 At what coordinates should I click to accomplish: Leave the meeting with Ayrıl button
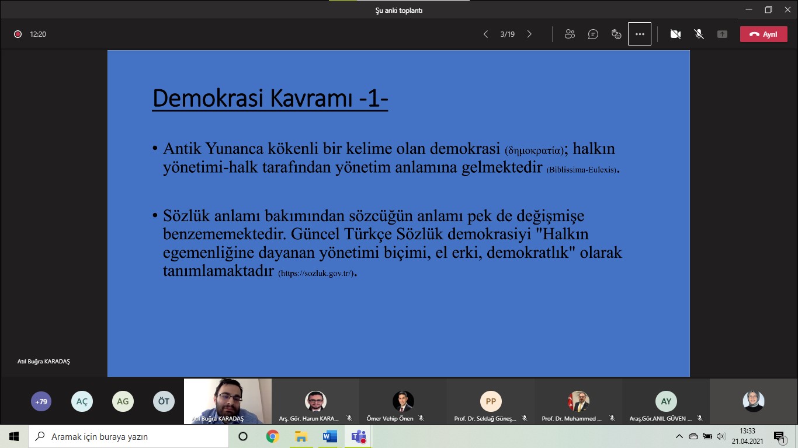pos(763,34)
